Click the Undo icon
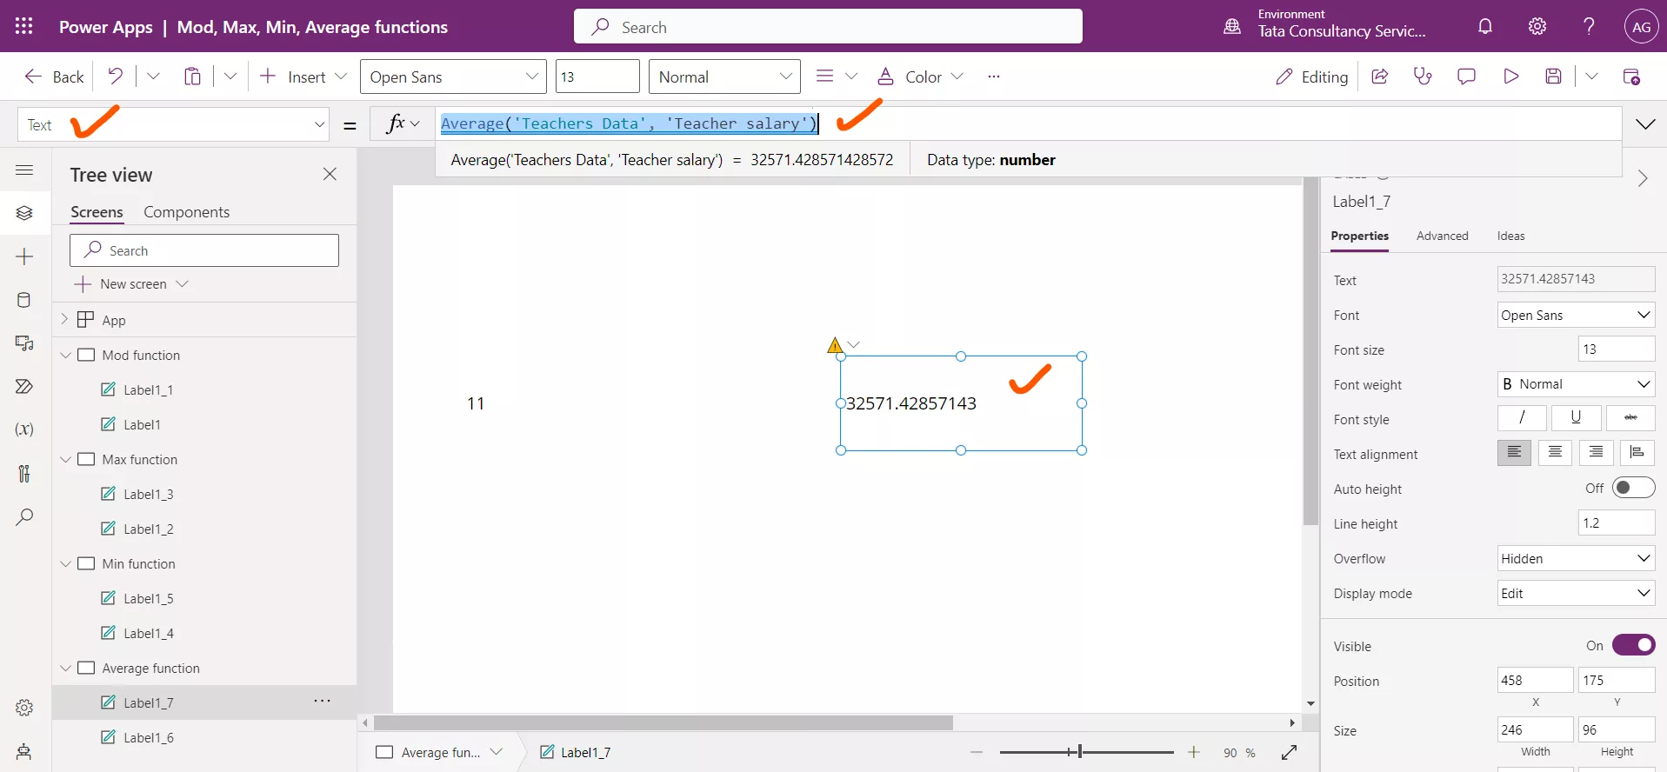Screen dimensions: 1667x772 click(115, 77)
